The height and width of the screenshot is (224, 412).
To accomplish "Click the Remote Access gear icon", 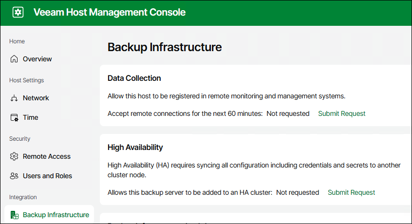I will click(14, 156).
